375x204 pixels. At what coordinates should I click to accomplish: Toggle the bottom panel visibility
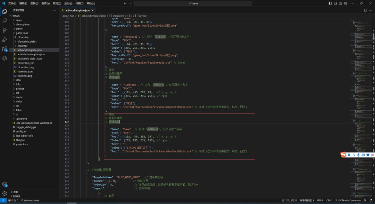335,3
